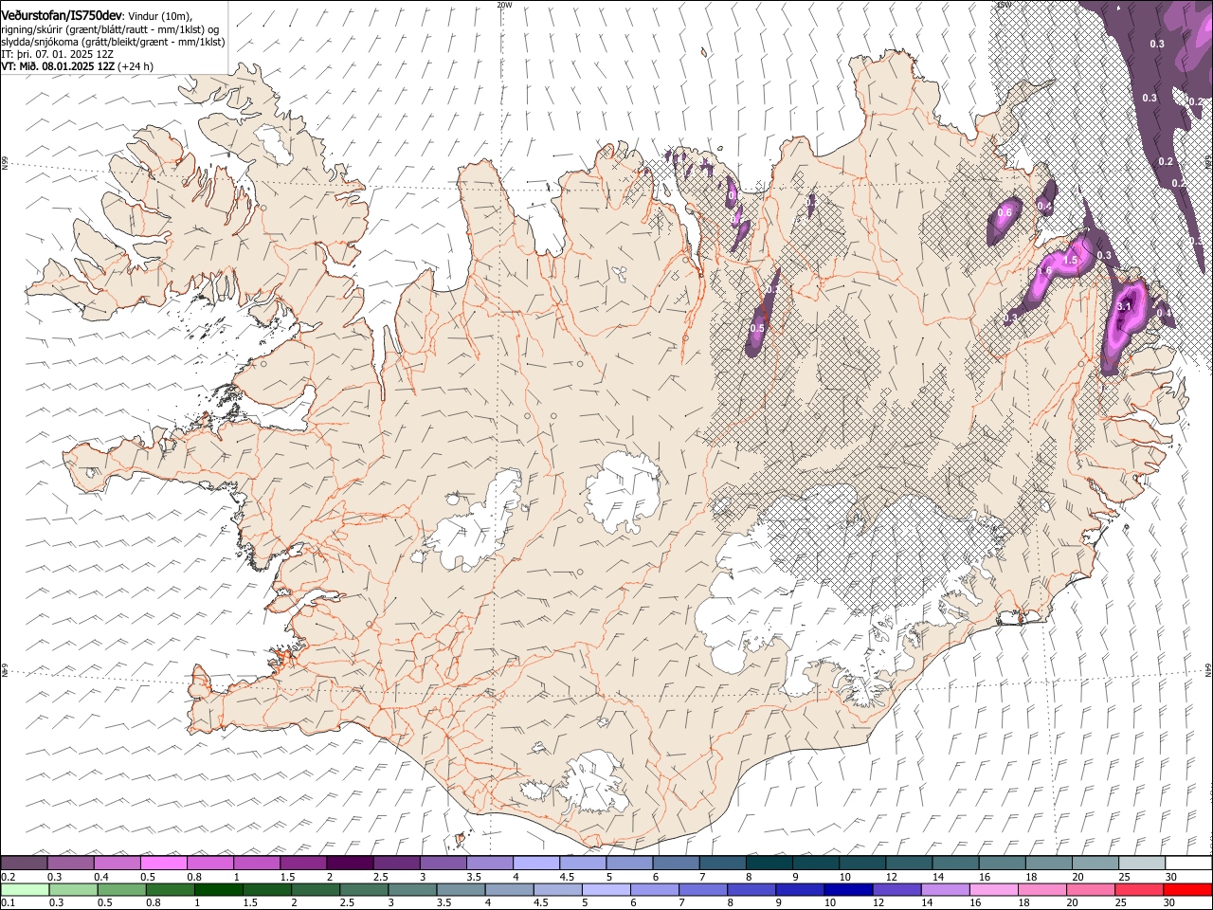Click the Mýrdalsjökull glacier near the south coast
Viewport: 1213px width, 910px height.
point(594,782)
